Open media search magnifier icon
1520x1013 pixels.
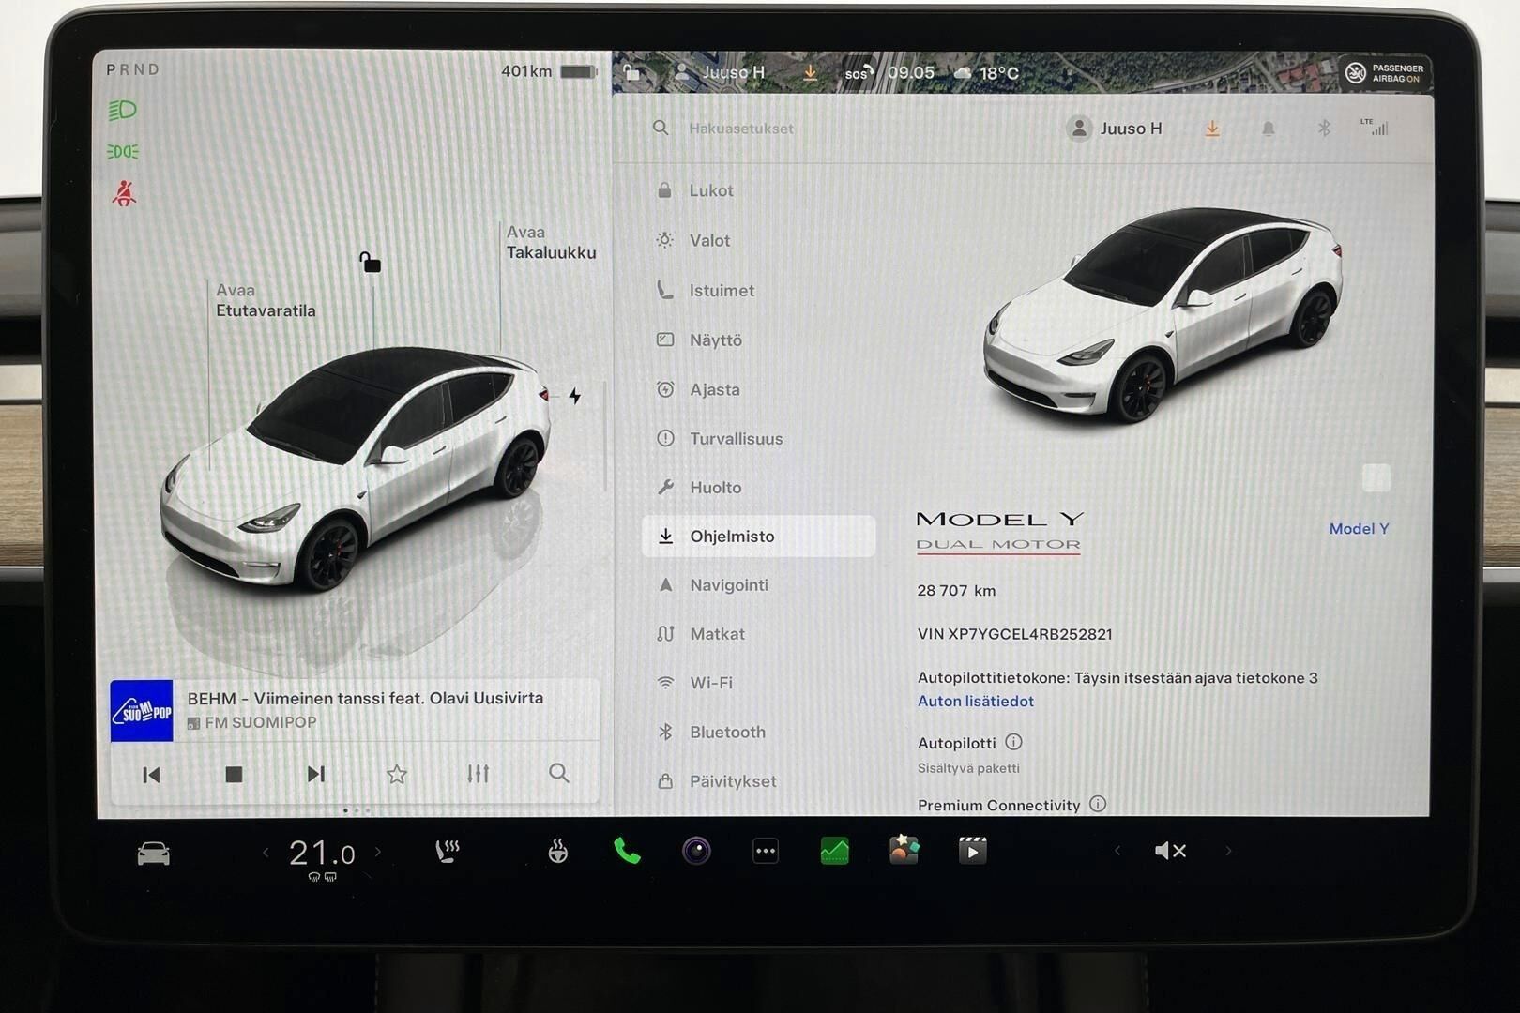(559, 774)
